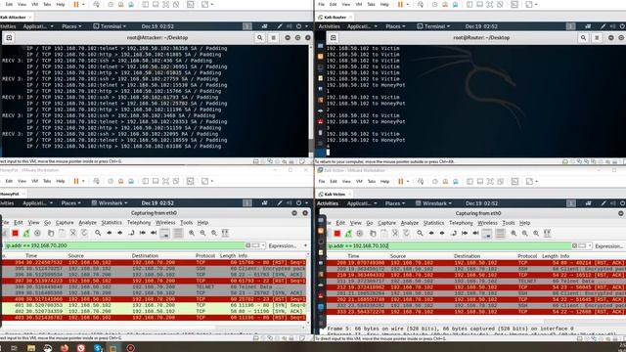Jump to last packet in HoneyPot Wireshark

[x=154, y=233]
